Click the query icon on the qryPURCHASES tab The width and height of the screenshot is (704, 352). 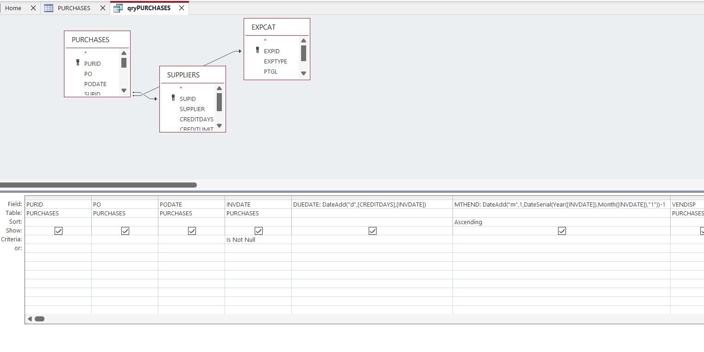pos(118,8)
